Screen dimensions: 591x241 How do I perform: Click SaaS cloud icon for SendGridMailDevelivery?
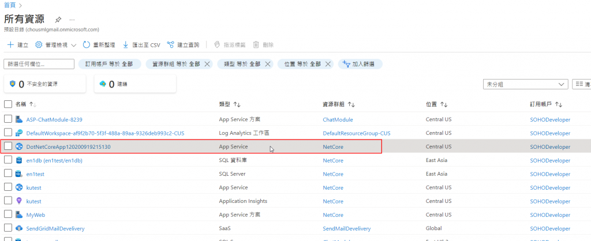[x=19, y=228]
